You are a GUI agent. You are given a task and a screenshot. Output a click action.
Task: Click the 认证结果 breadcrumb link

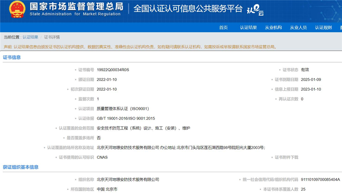(30, 37)
